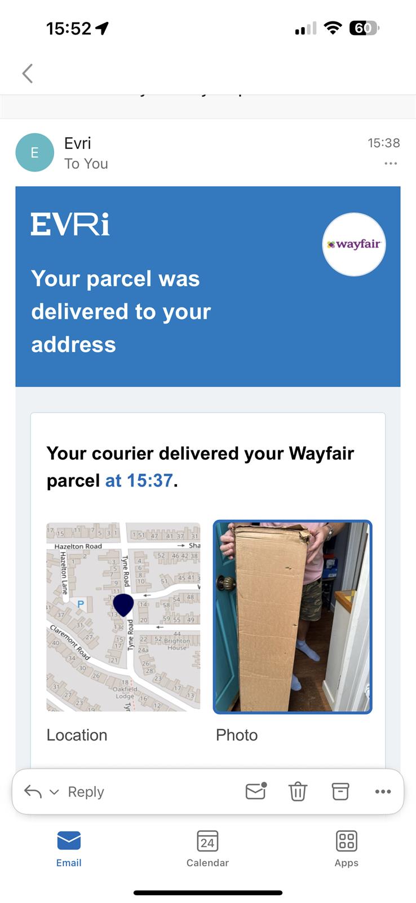Image resolution: width=416 pixels, height=903 pixels.
Task: Open the three-dot menu beside 15:38
Action: (x=391, y=164)
